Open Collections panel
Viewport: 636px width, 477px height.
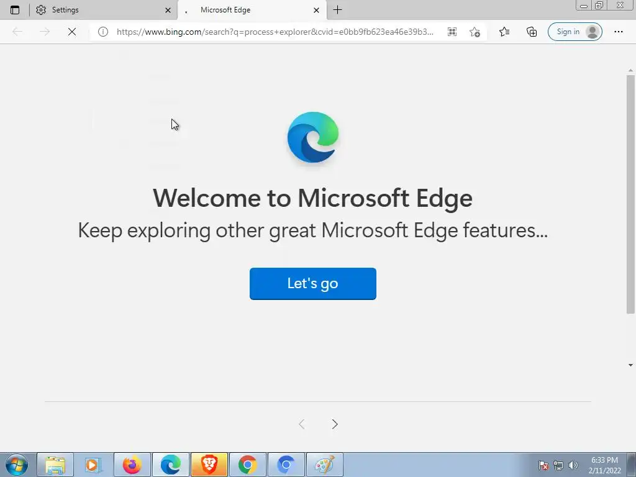(532, 32)
